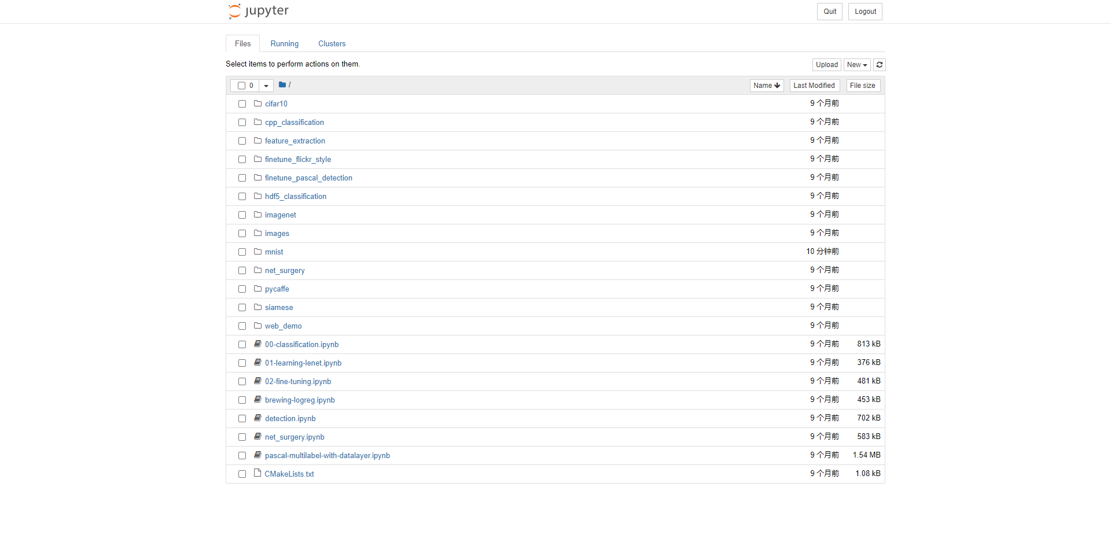Sort by File size
Viewport: 1111px width, 542px height.
point(863,86)
